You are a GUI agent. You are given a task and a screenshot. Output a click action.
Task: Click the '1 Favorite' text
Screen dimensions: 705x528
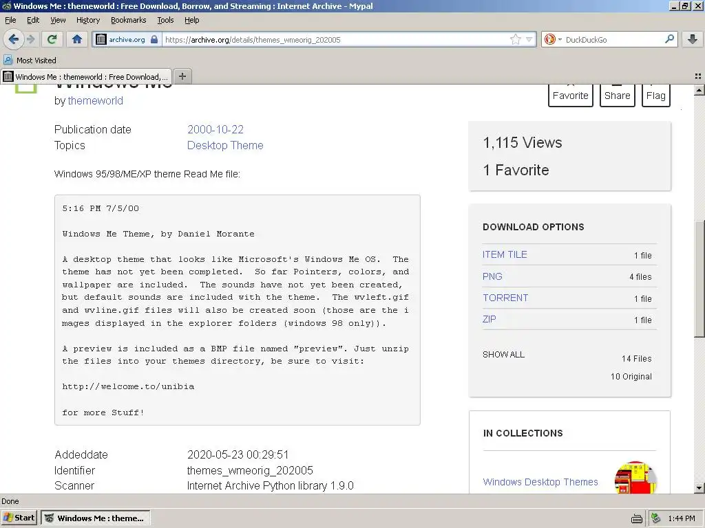pos(516,170)
